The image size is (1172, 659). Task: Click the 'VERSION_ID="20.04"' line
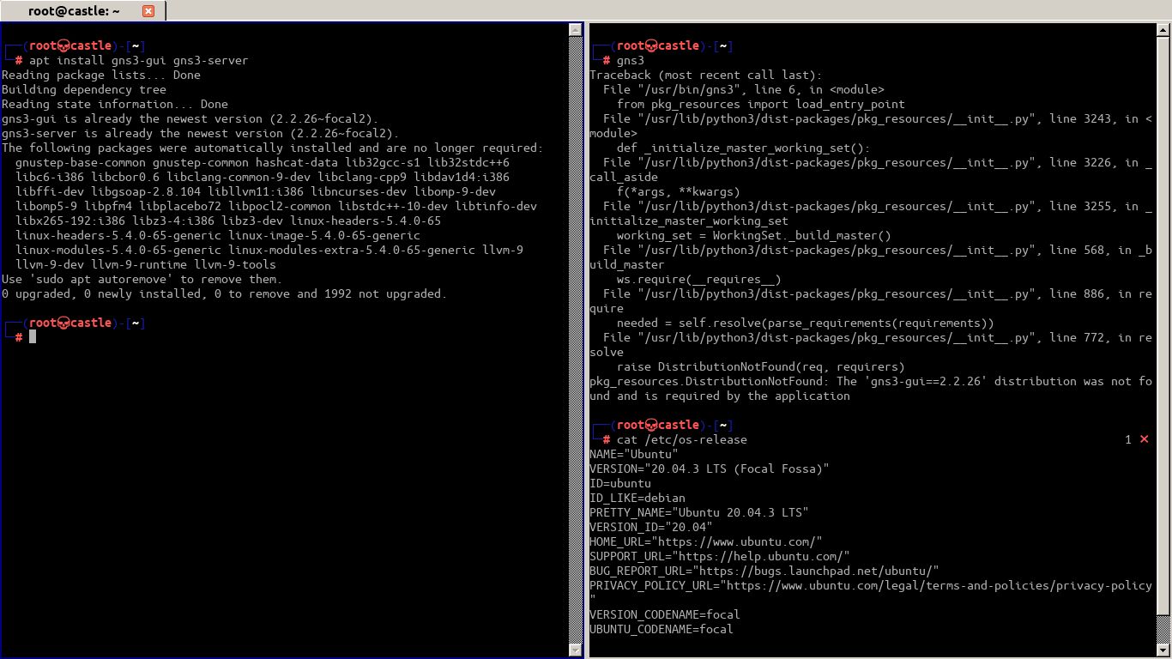tap(651, 527)
